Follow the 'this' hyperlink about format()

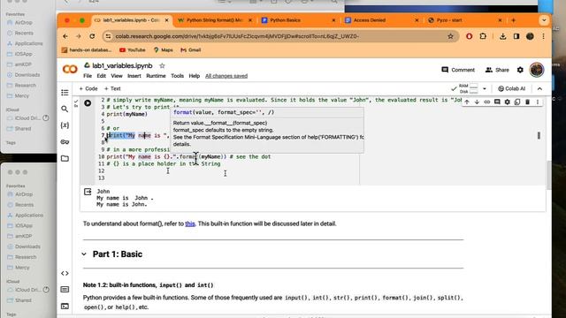[x=190, y=223]
